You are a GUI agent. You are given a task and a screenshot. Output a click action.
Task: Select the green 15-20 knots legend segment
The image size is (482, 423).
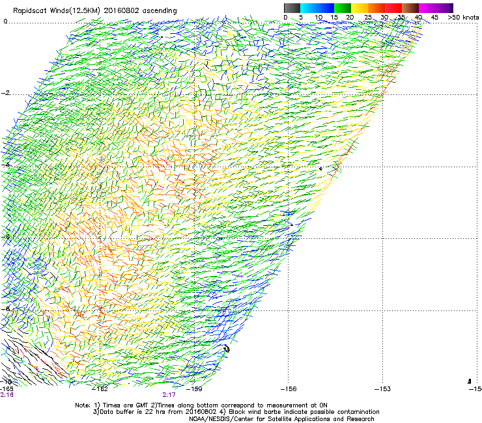(x=343, y=8)
